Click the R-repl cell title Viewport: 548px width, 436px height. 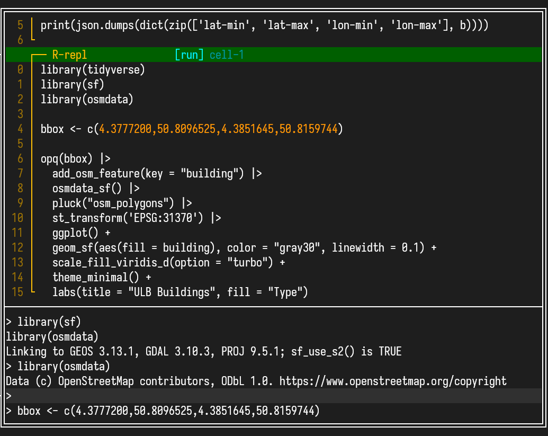click(x=69, y=55)
